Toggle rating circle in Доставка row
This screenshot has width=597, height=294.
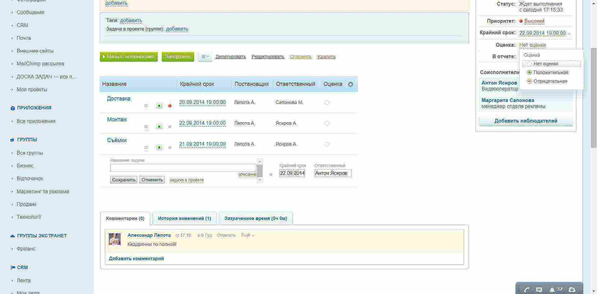coord(327,102)
